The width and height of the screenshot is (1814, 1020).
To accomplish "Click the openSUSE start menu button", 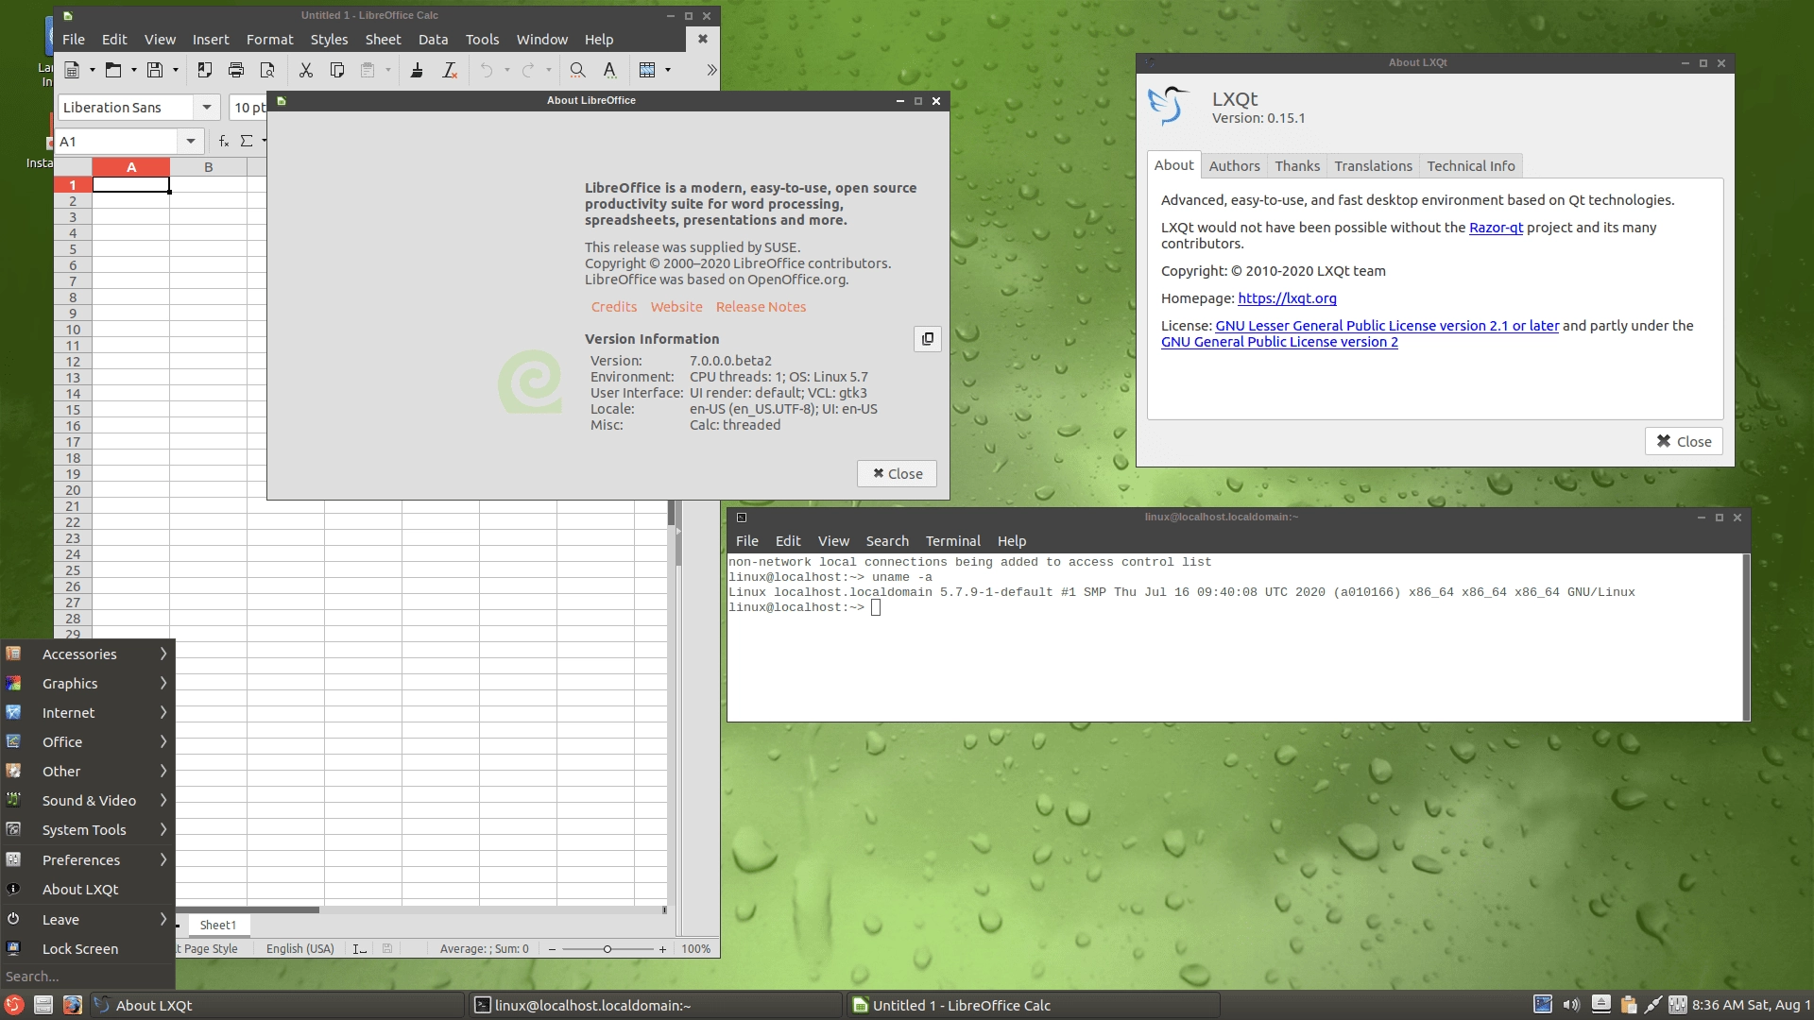I will (14, 1005).
